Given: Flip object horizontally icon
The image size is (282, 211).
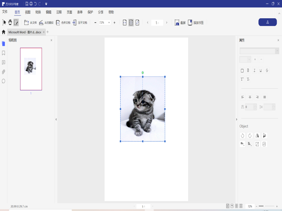Looking at the screenshot, I should (x=257, y=135).
